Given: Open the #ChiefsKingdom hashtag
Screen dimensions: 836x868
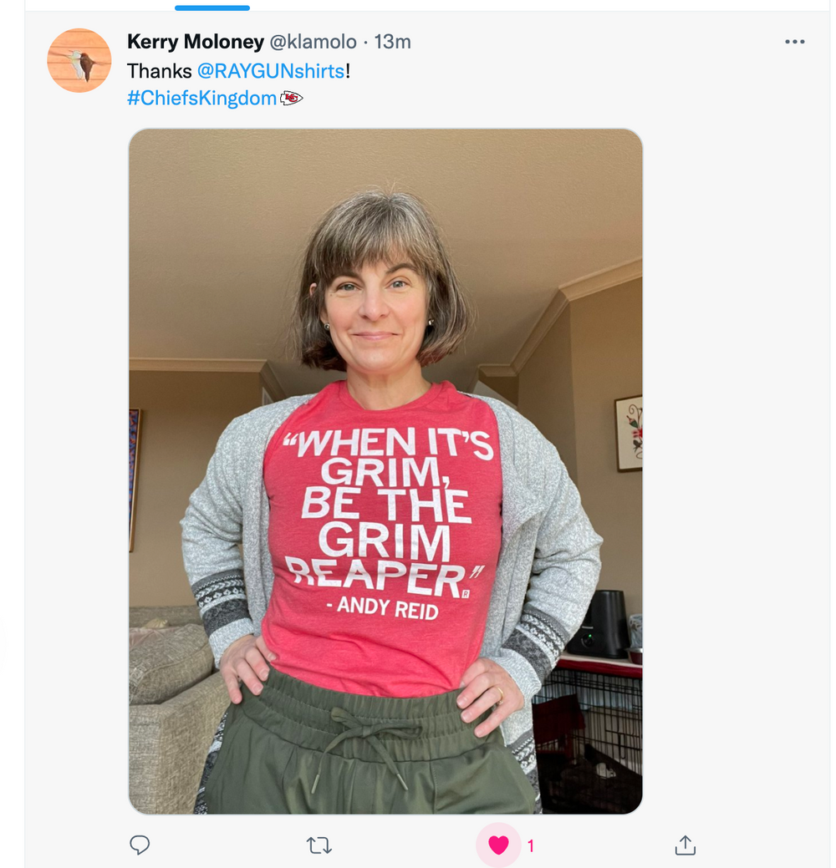Looking at the screenshot, I should tap(201, 99).
